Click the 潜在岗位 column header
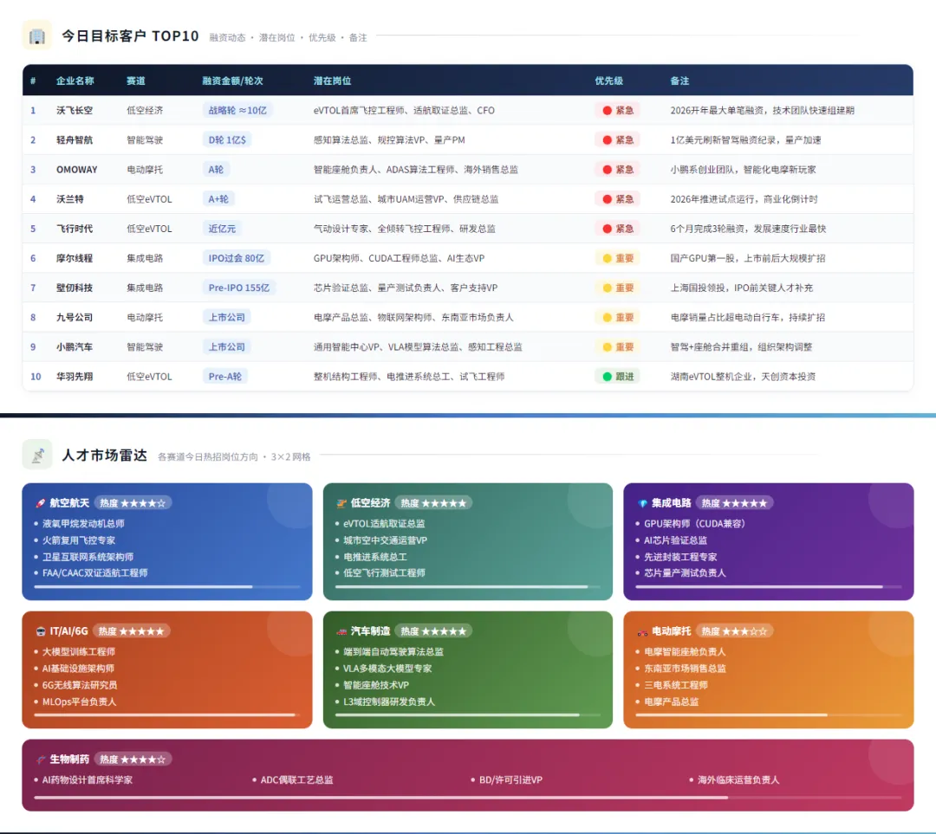 tap(333, 81)
